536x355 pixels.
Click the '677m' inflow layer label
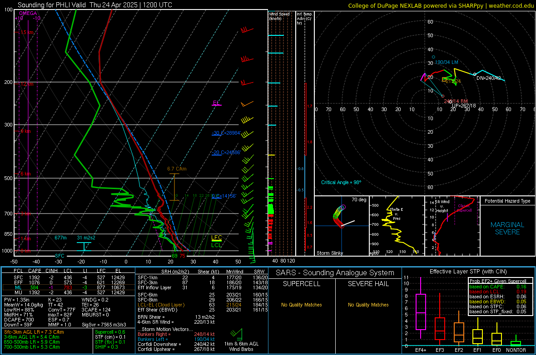pyautogui.click(x=60, y=238)
